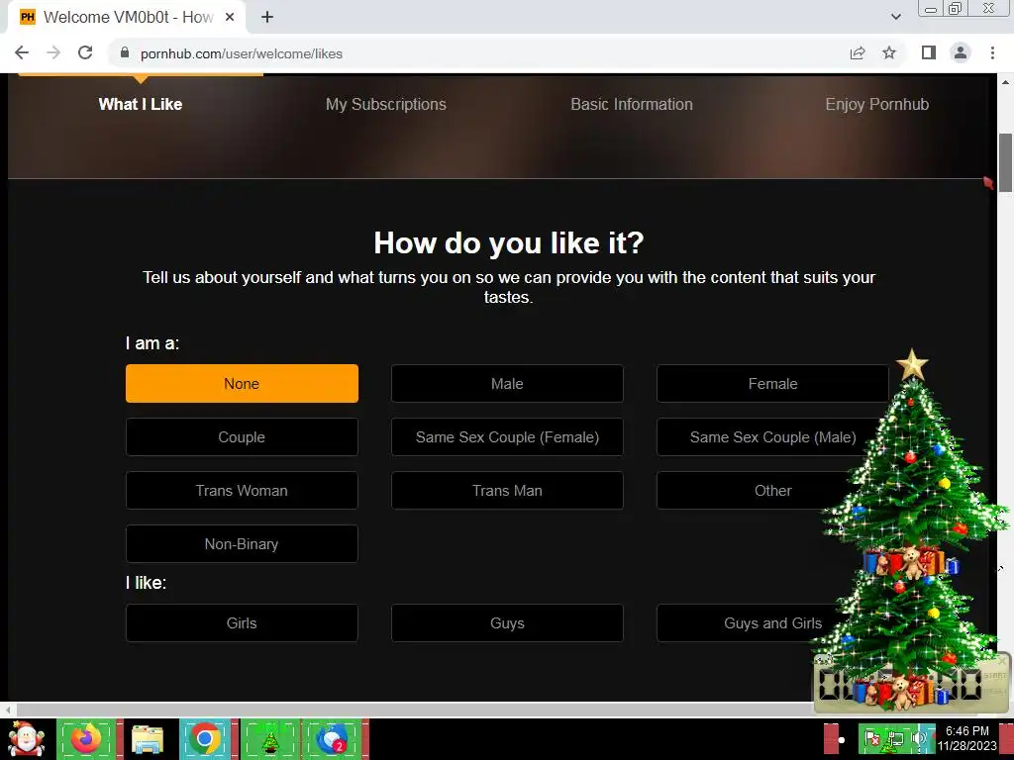Select the Non-Binary option
The width and height of the screenshot is (1014, 760).
(x=242, y=544)
